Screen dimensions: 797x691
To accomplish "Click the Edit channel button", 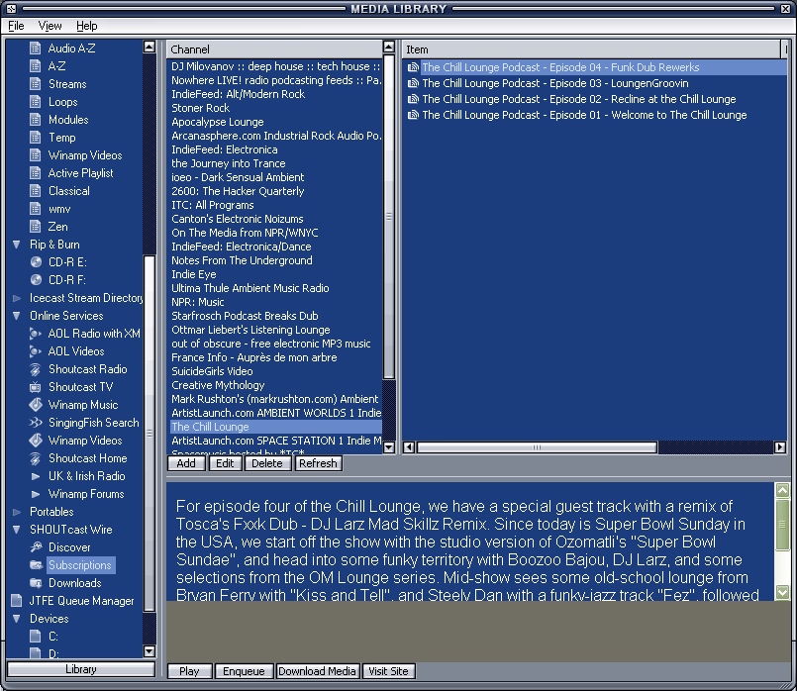I will point(225,463).
